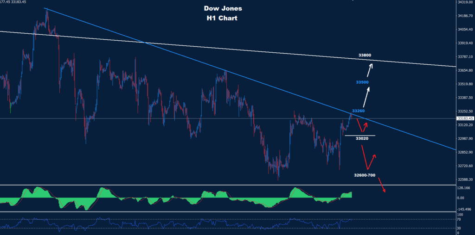Click the H1 Chart subtitle

(x=222, y=18)
